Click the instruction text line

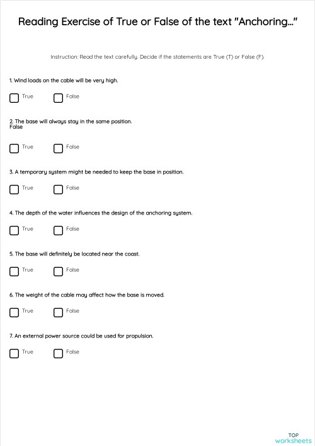coord(157,57)
